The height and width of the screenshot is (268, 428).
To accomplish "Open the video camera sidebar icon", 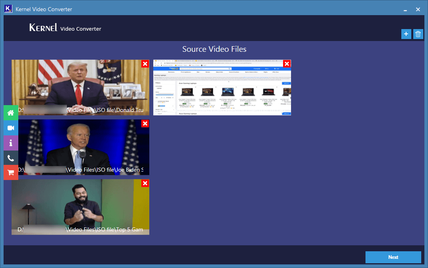I will pos(11,128).
